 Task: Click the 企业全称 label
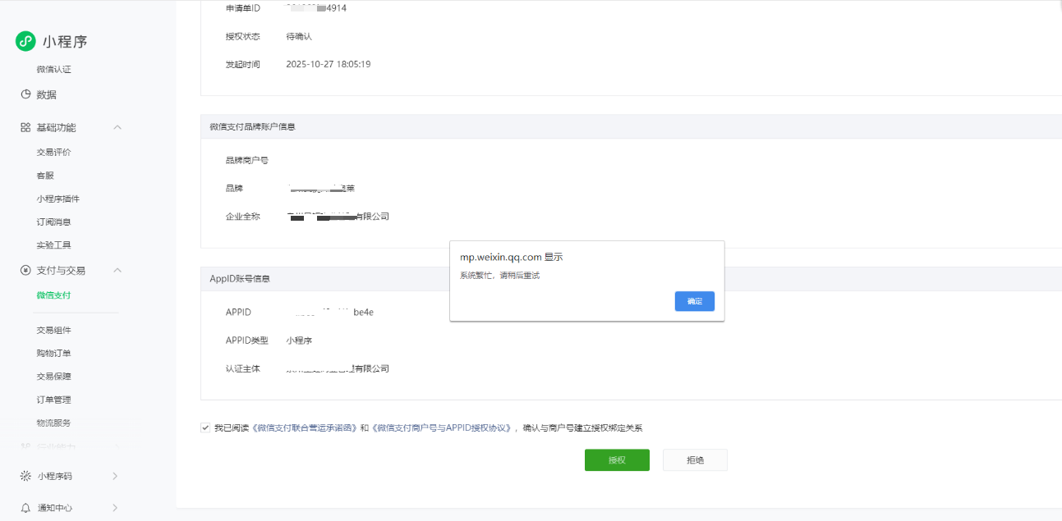point(243,217)
